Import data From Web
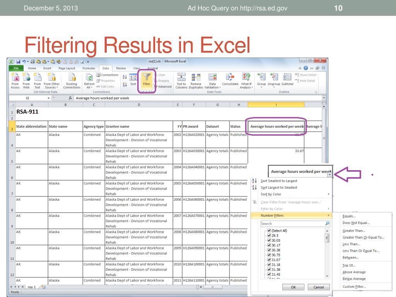The height and width of the screenshot is (297, 396). (x=26, y=81)
